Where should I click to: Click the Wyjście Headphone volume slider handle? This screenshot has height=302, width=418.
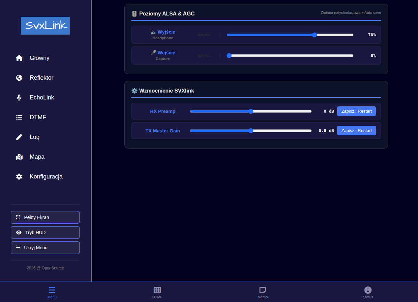(314, 35)
